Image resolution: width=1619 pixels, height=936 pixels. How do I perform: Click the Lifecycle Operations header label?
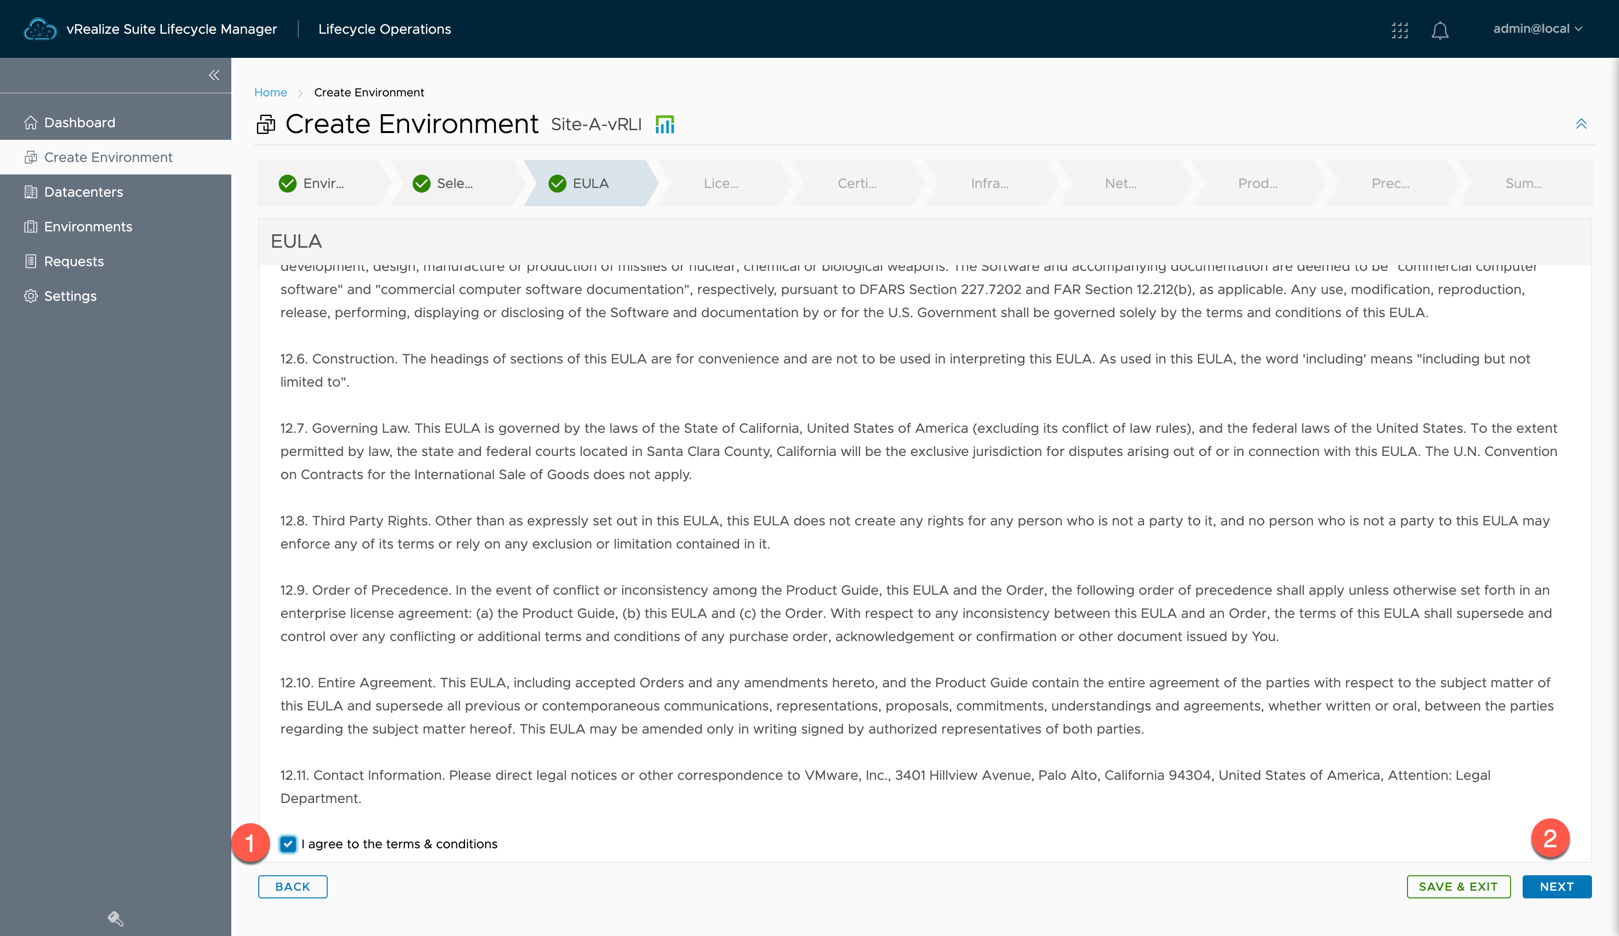pyautogui.click(x=384, y=29)
